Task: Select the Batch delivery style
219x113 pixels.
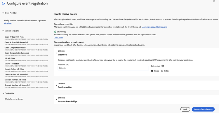Action: coord(162,71)
